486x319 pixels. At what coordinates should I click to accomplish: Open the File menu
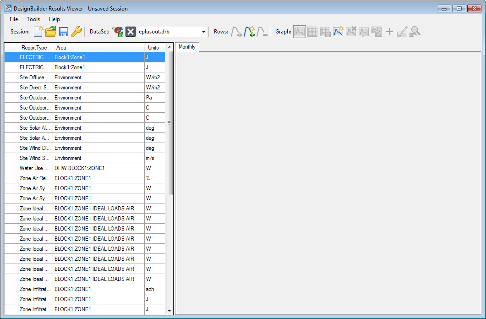coord(14,19)
